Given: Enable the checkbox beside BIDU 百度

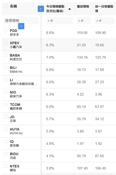Looking at the screenshot, I should (x=6, y=154).
